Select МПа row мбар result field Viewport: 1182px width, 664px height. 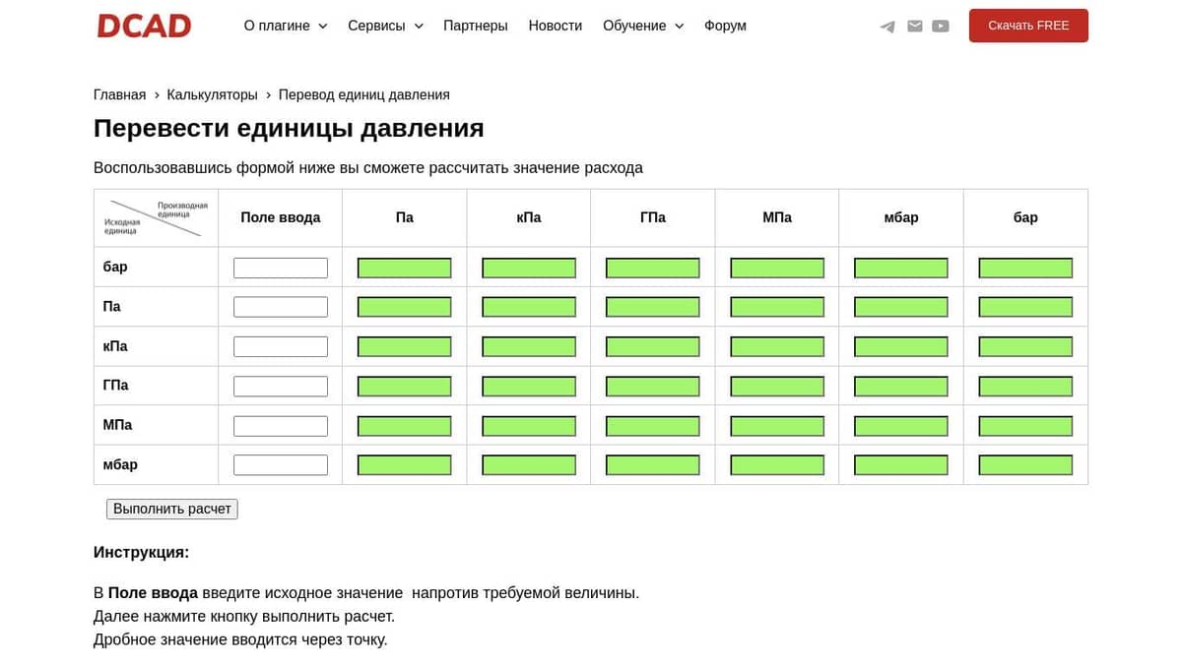point(901,426)
